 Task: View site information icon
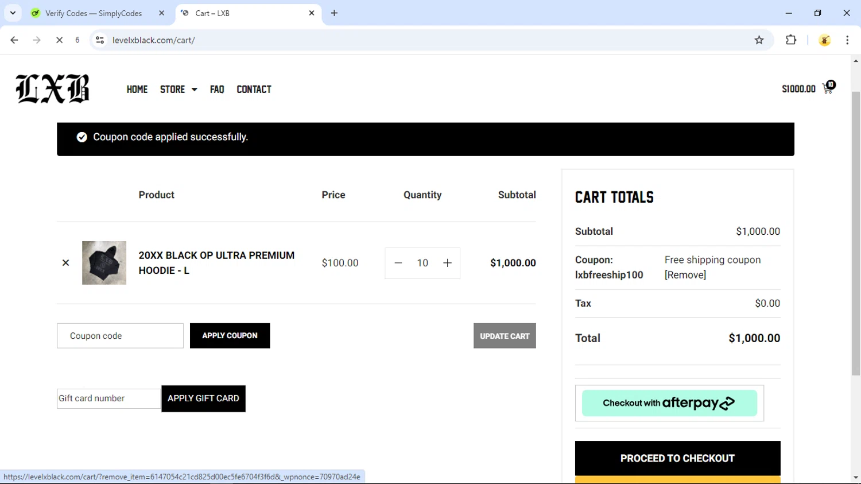point(100,40)
